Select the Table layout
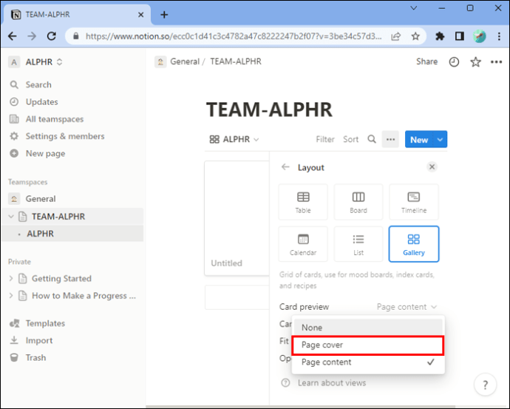The image size is (510, 409). point(303,202)
